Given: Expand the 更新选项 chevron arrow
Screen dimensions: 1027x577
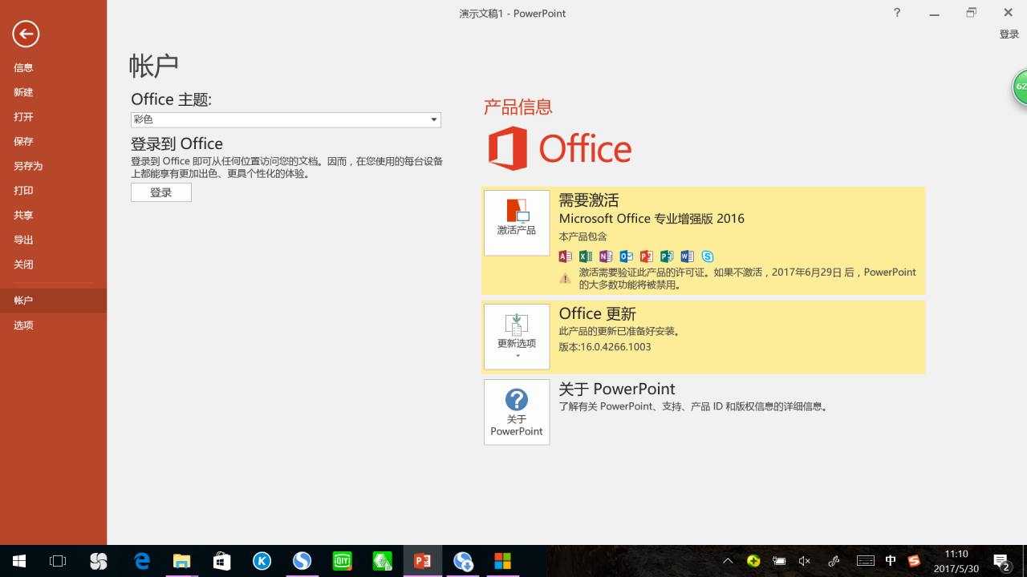Looking at the screenshot, I should [516, 355].
